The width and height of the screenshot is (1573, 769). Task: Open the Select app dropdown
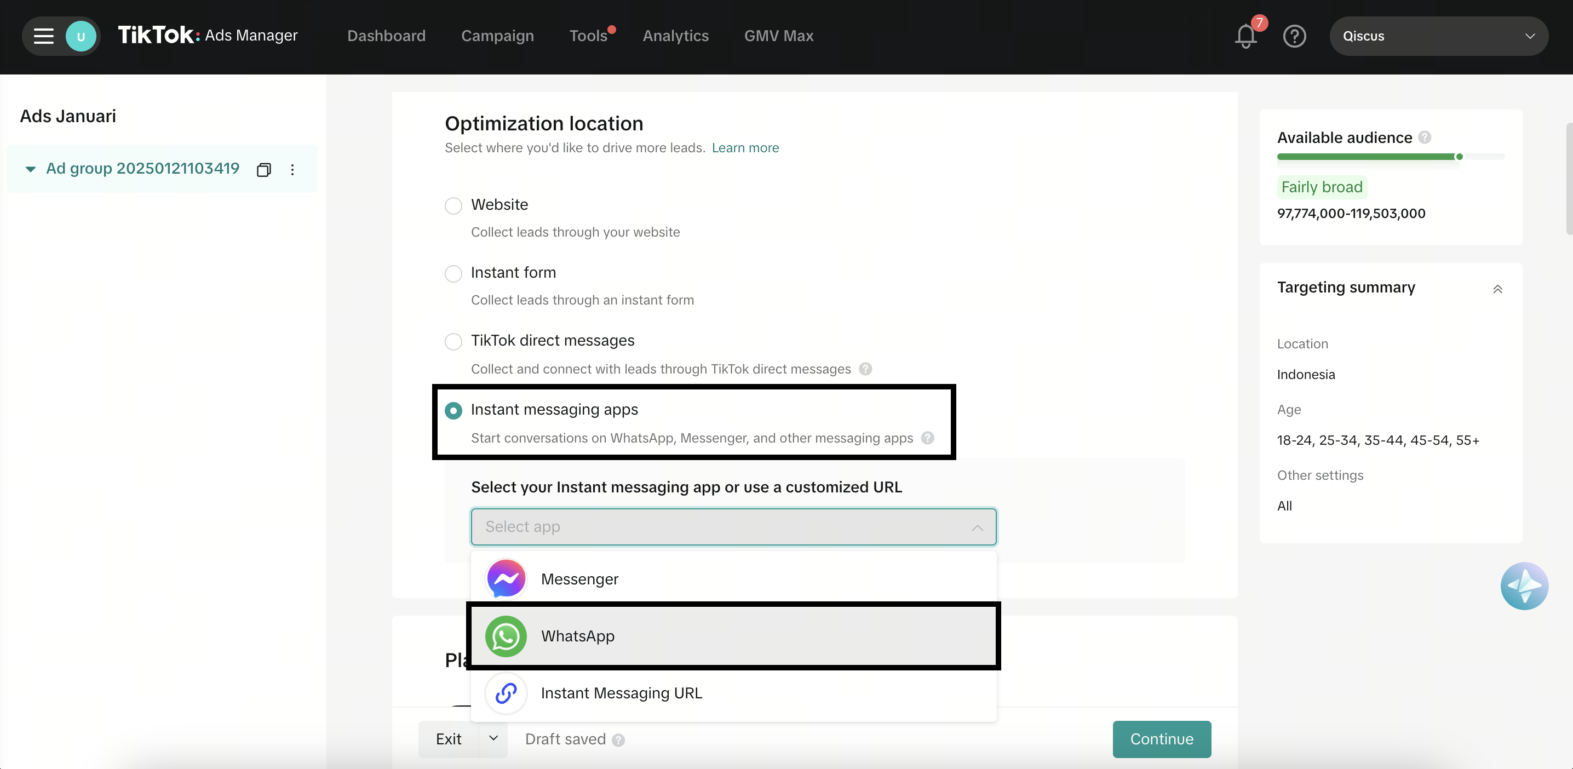(x=733, y=526)
